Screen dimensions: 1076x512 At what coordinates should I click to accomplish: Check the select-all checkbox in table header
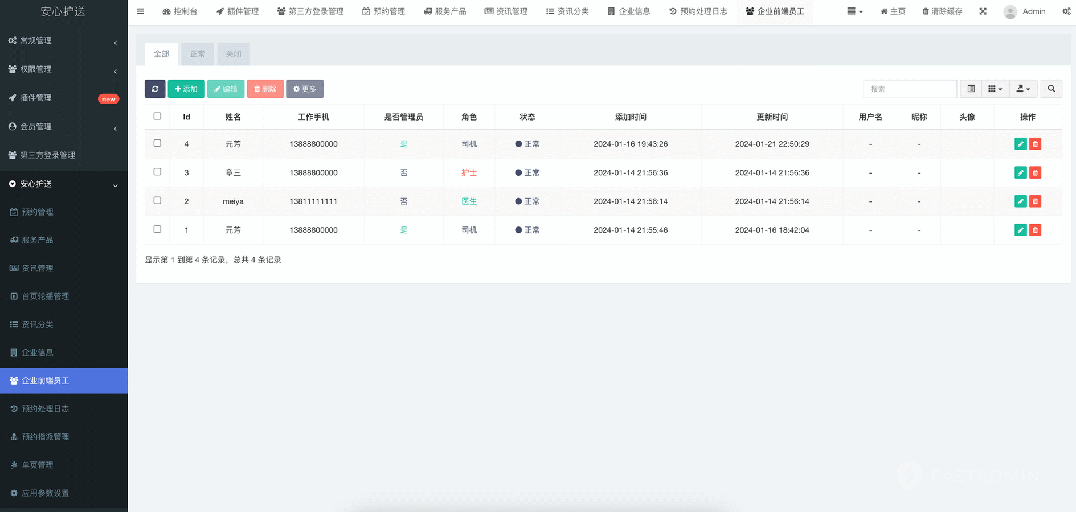point(157,116)
